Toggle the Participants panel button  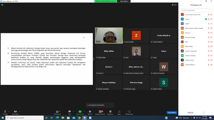tap(57, 112)
